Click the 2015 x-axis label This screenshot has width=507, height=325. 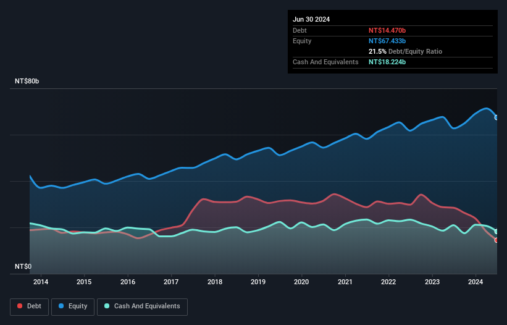click(84, 282)
